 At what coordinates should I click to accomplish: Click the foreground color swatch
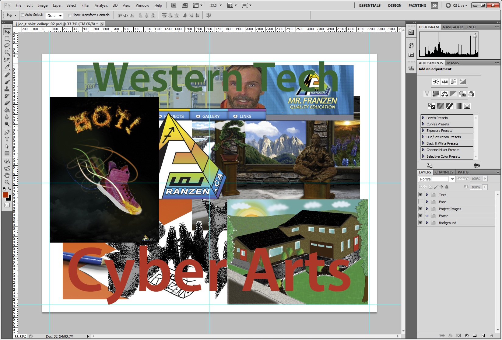pos(5,195)
